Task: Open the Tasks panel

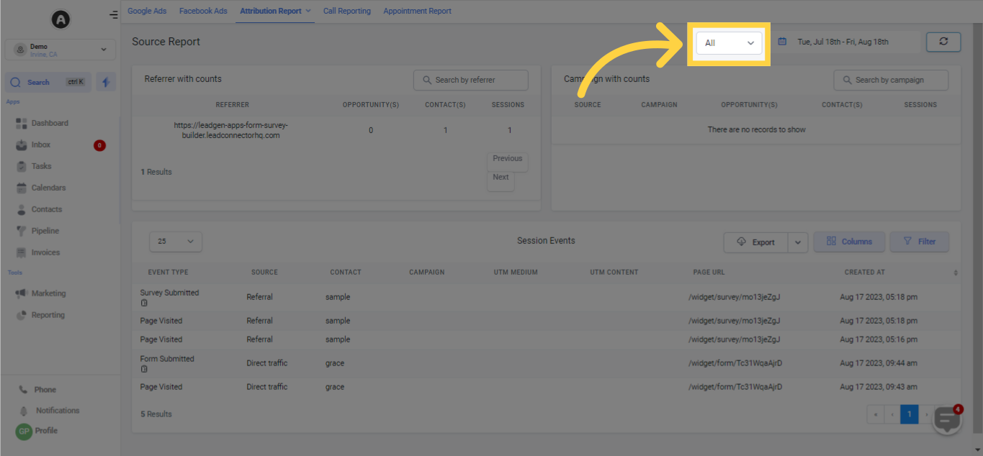Action: click(x=43, y=165)
